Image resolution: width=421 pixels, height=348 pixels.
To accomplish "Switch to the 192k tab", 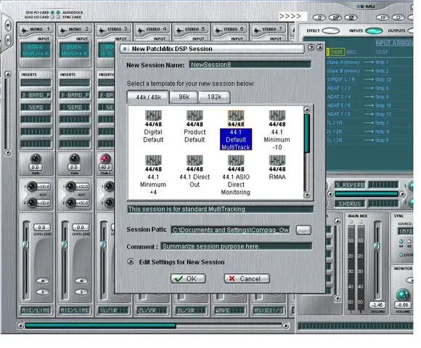I will pos(214,97).
